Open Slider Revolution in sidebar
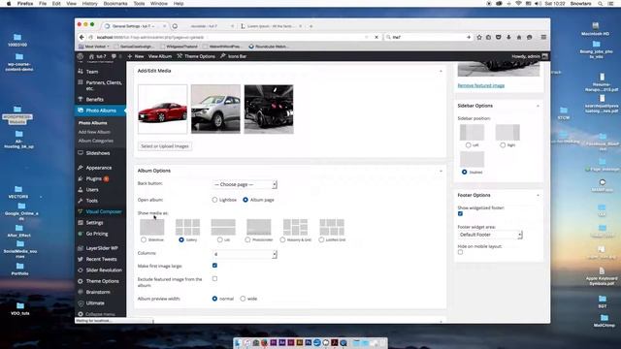 104,270
